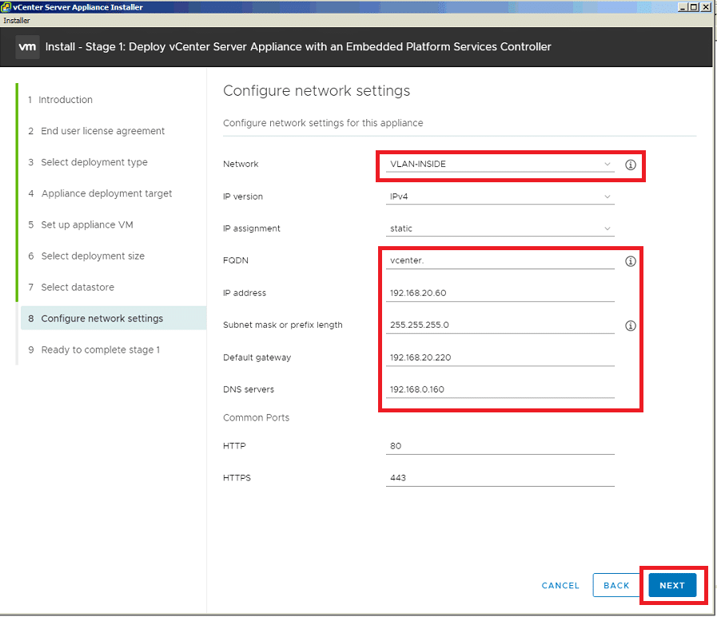Click the Common Ports section label
The width and height of the screenshot is (717, 617).
click(x=256, y=417)
